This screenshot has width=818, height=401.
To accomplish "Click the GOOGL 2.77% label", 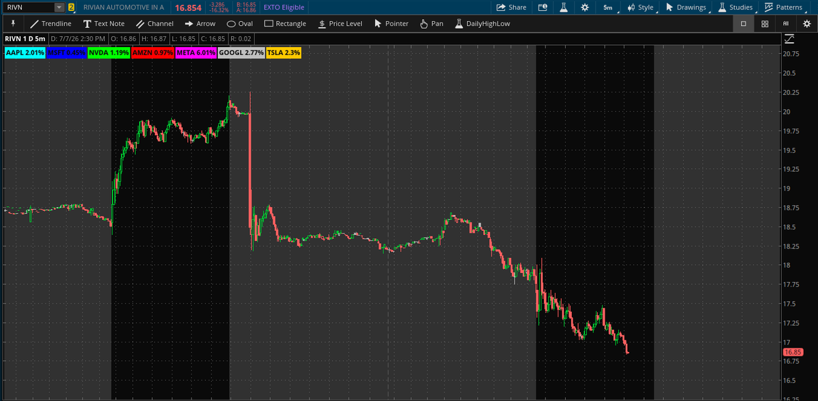I will pos(241,52).
